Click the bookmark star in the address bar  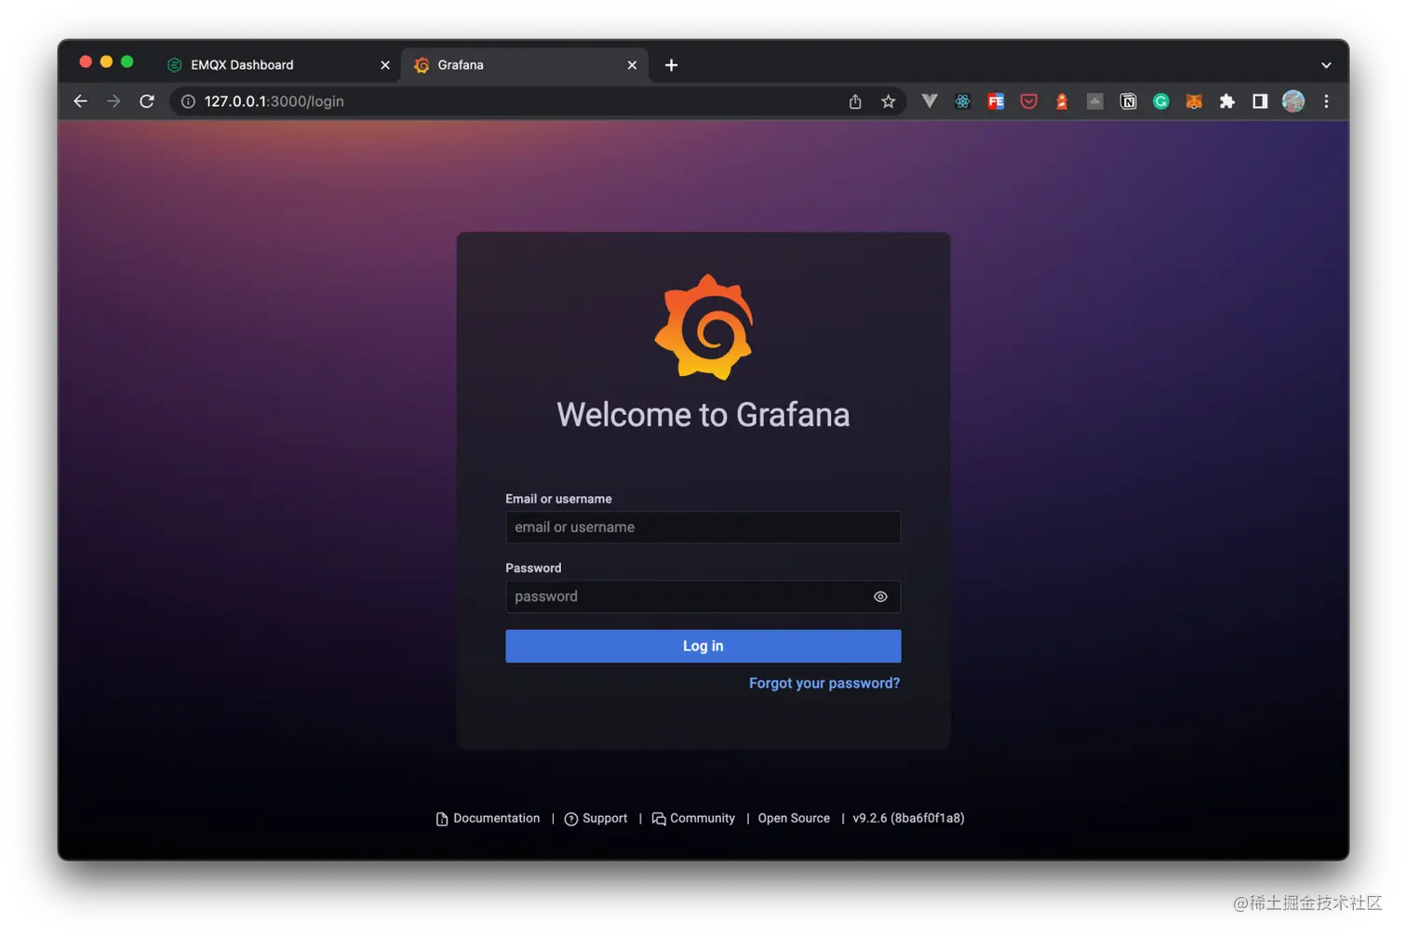pos(888,101)
